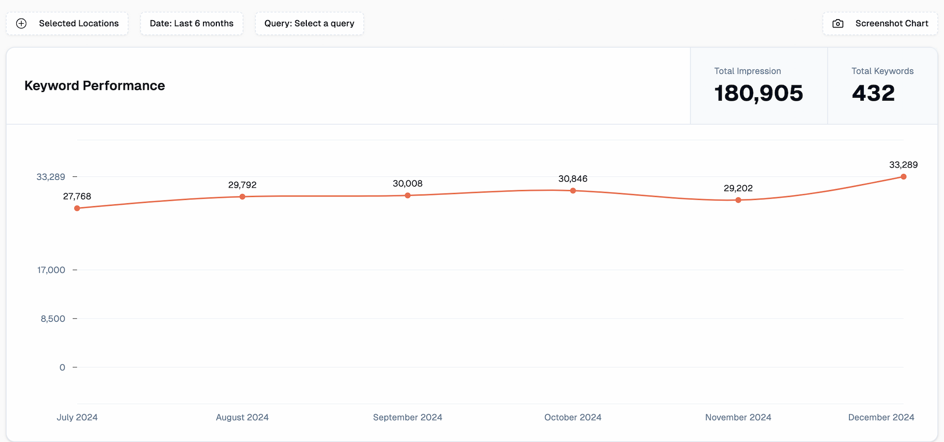Select the December 2024 data point
The height and width of the screenshot is (442, 944).
[x=903, y=177]
